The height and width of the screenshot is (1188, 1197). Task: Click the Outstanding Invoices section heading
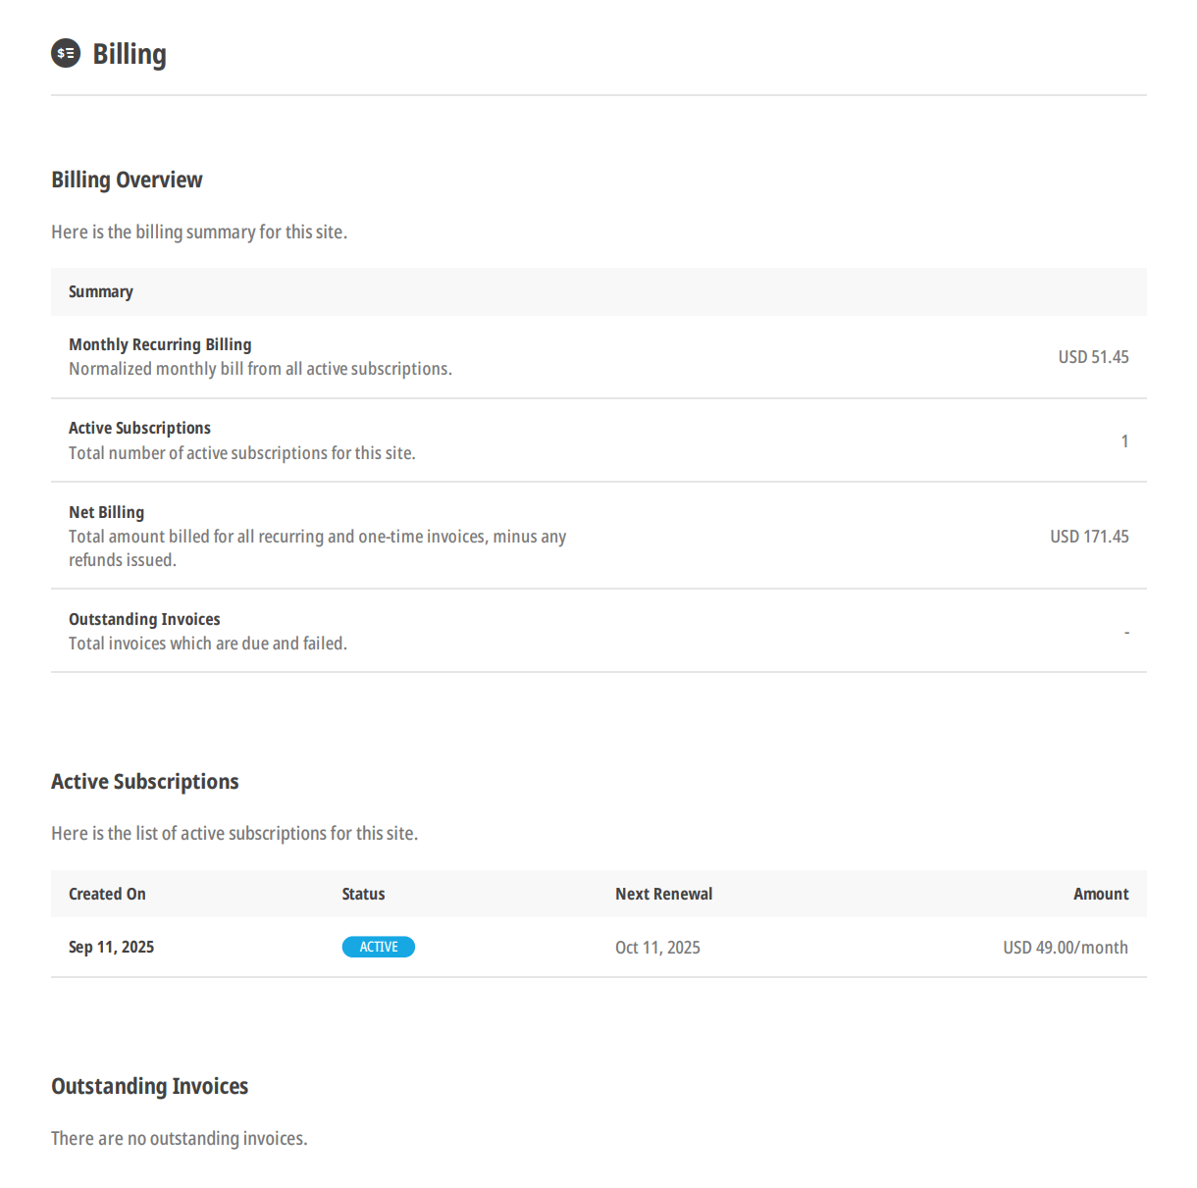(x=149, y=1086)
